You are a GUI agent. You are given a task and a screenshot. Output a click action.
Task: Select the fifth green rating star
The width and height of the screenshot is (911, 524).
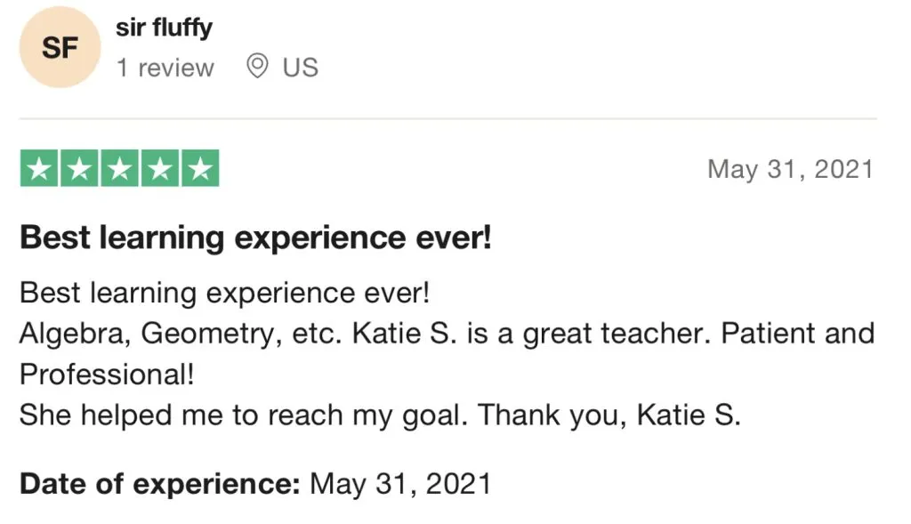(200, 169)
